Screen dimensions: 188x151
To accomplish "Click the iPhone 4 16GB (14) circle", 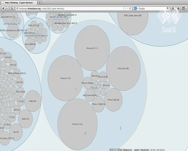I will [98, 104].
